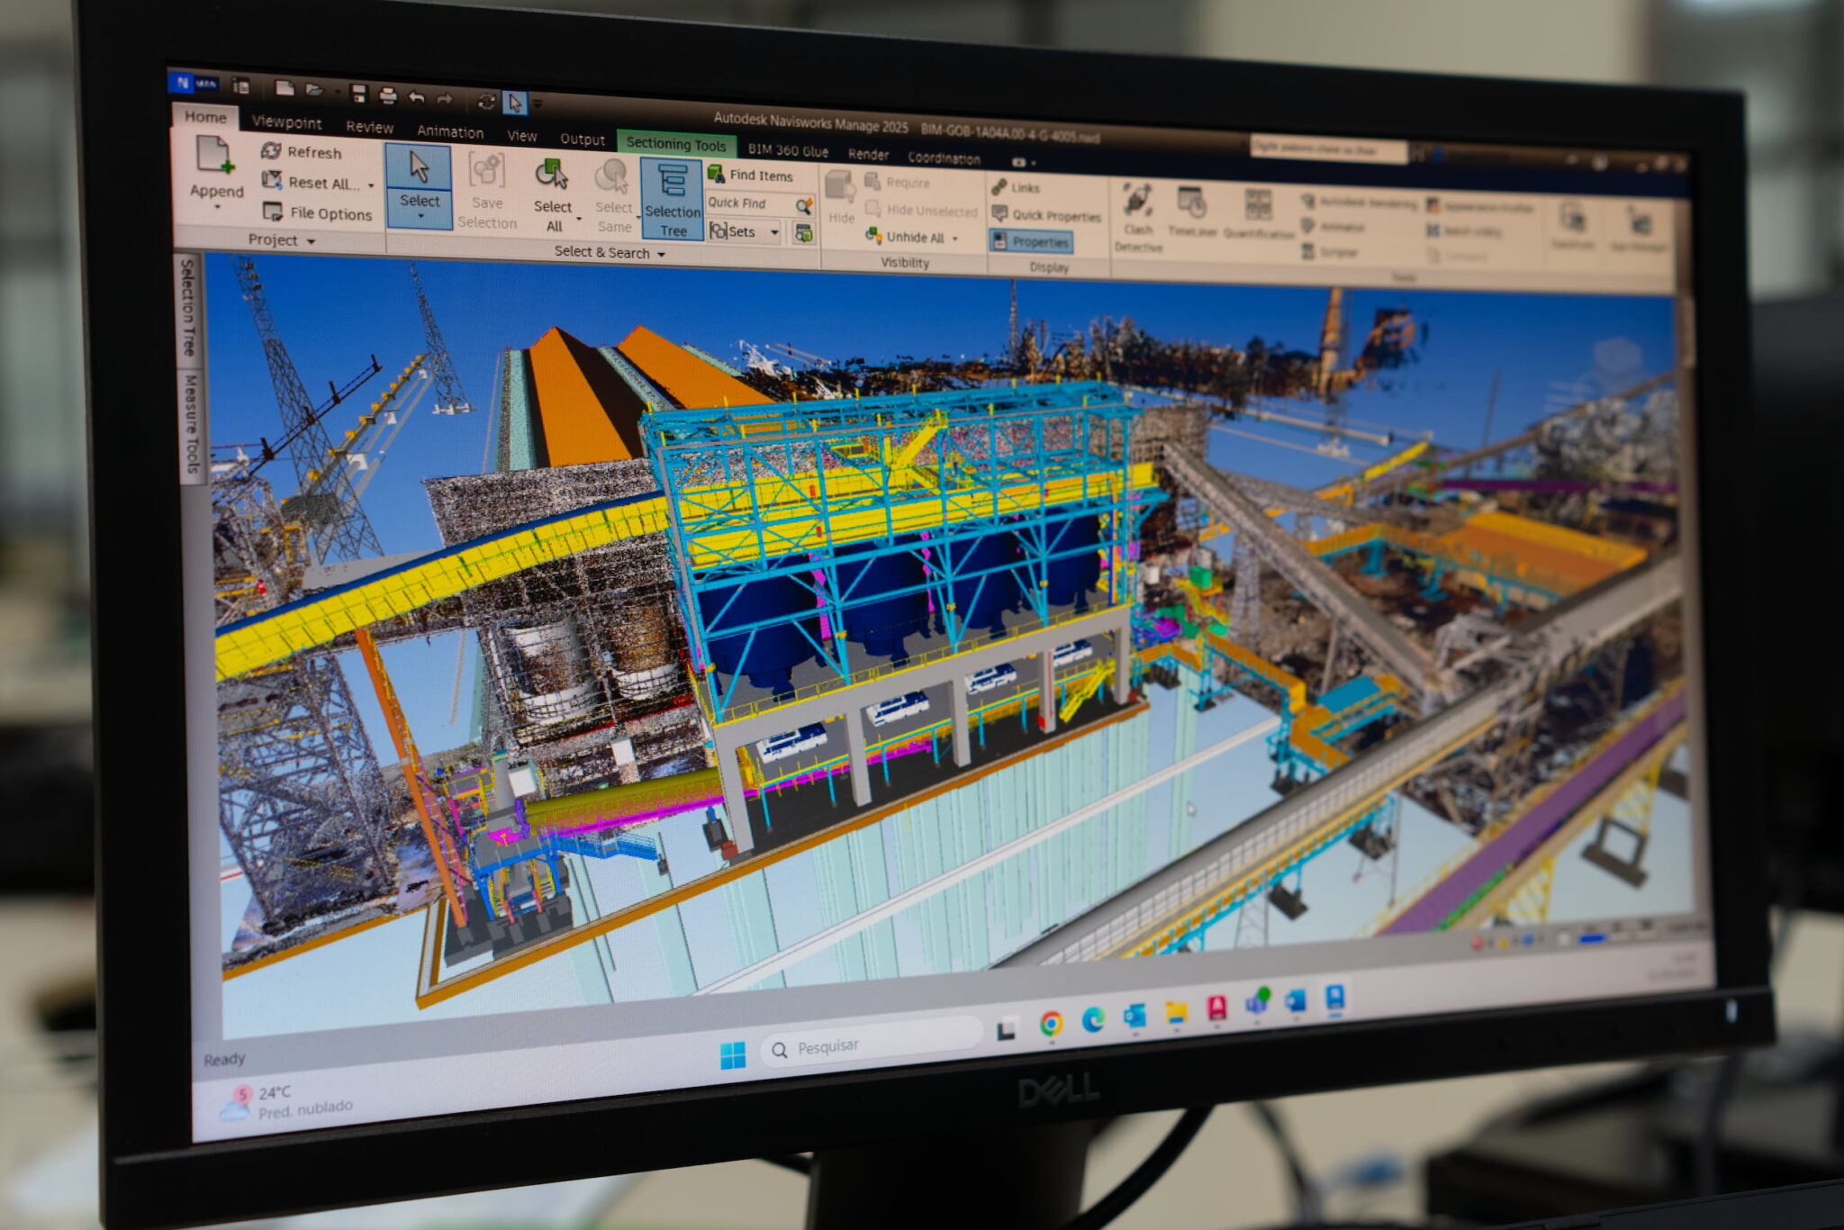Switch to the Render tab

pos(868,154)
